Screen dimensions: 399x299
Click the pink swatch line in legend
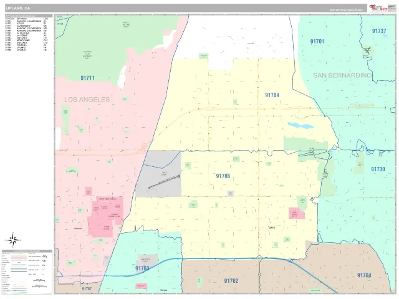click(19, 258)
